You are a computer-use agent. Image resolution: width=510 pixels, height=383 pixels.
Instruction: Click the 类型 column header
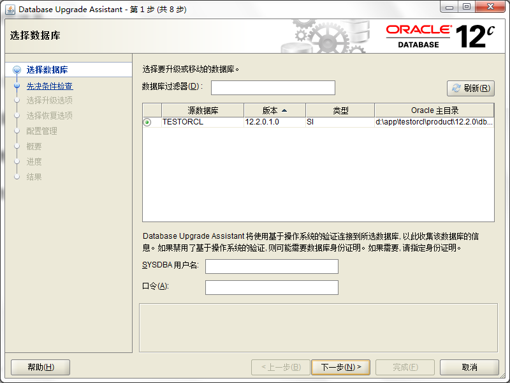[x=340, y=110]
